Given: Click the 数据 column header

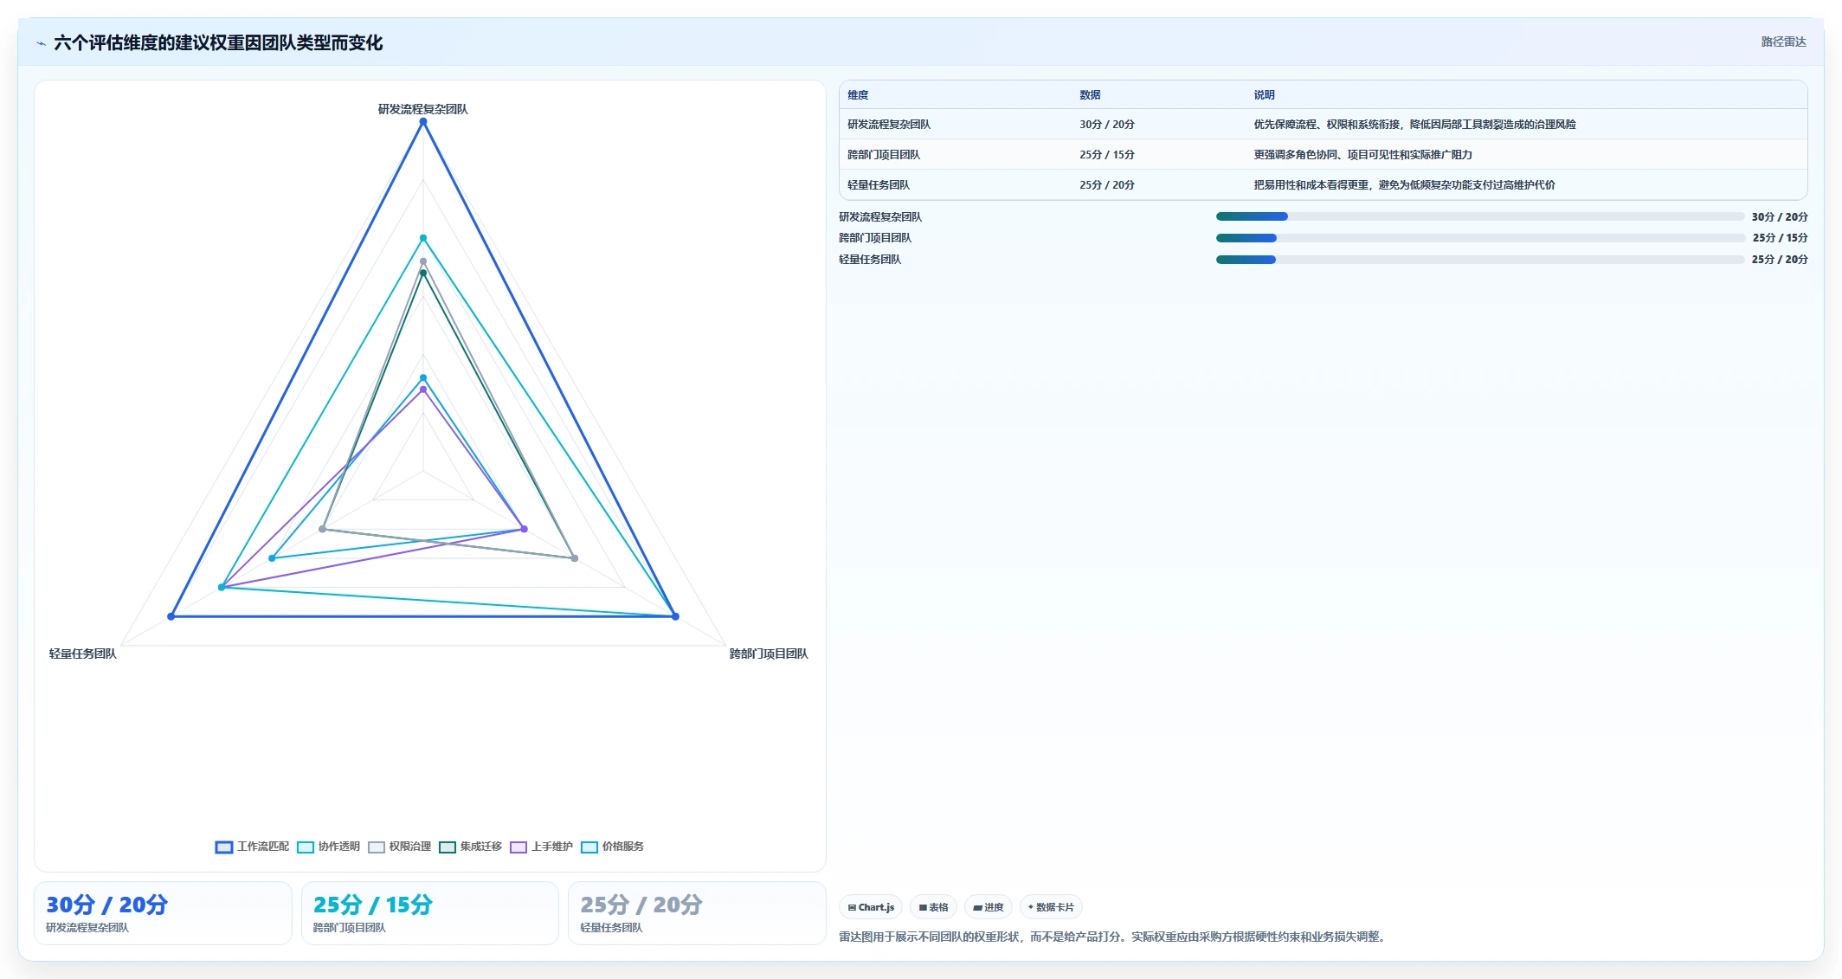Looking at the screenshot, I should 1090,95.
